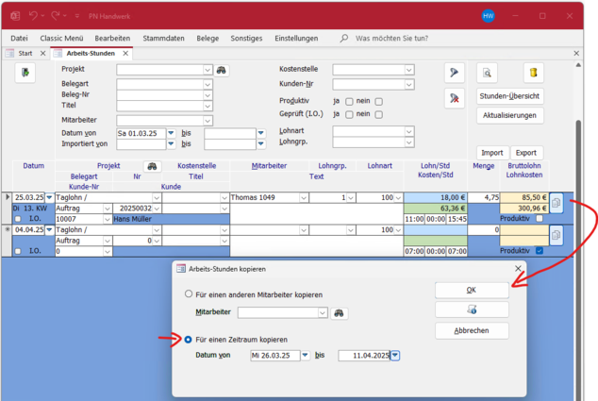Click the print preview magnifier icon
This screenshot has width=598, height=401.
489,72
